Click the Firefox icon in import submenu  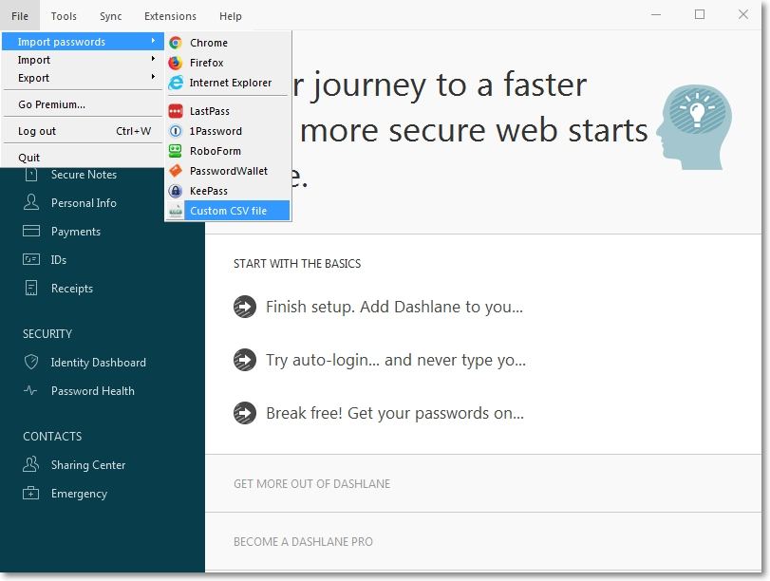[176, 63]
